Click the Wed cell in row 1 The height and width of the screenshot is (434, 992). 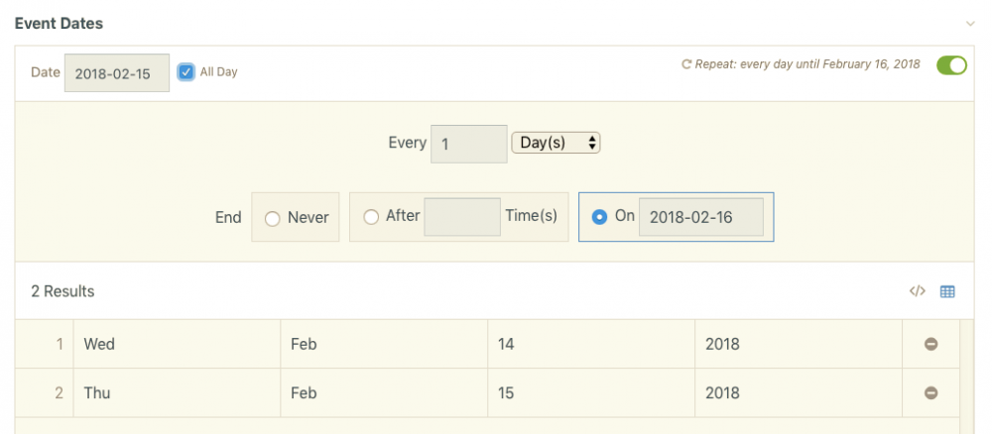coord(179,345)
